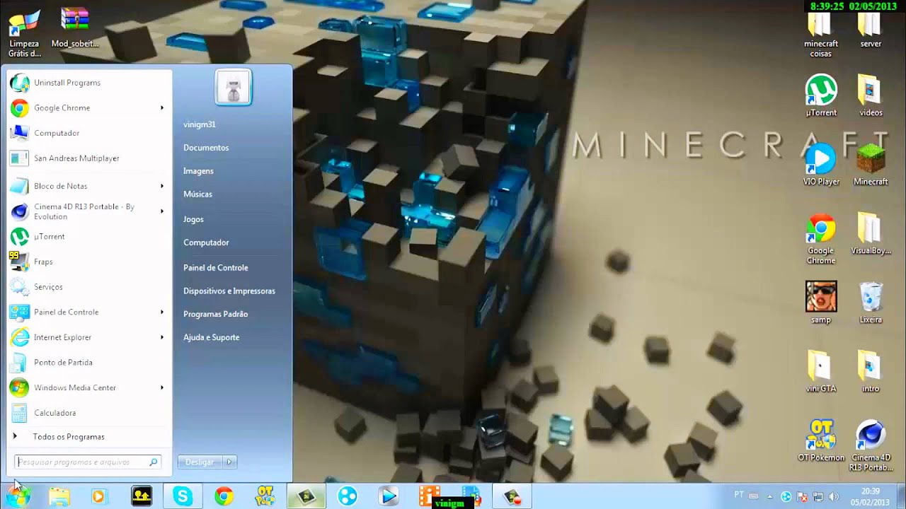
Task: Expand the Painel de Controle jump list arrow
Action: [162, 312]
